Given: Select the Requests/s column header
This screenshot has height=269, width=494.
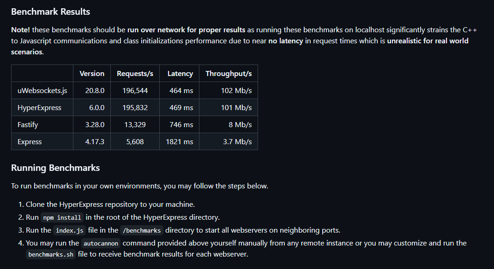Looking at the screenshot, I should pos(135,74).
